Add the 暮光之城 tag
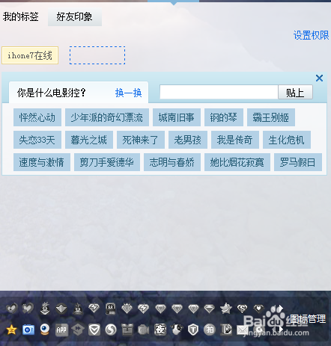The width and height of the screenshot is (331, 346). (89, 140)
